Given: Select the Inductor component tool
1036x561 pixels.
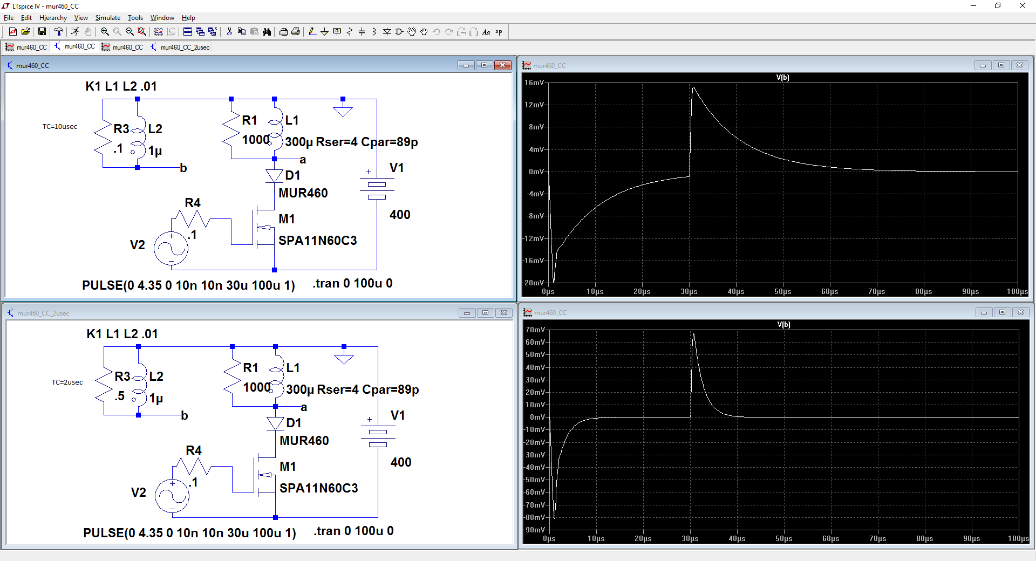Looking at the screenshot, I should (374, 32).
